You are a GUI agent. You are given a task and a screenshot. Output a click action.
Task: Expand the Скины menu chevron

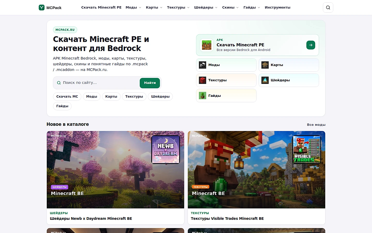coord(237,8)
